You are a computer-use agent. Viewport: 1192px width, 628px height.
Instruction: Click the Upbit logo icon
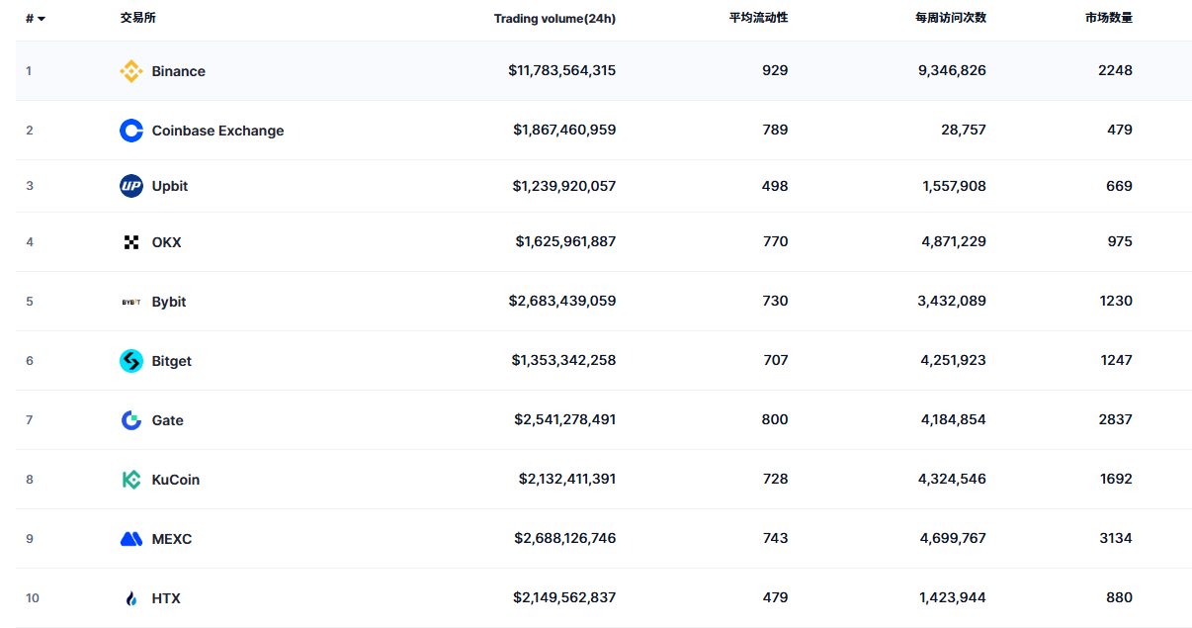(x=130, y=186)
